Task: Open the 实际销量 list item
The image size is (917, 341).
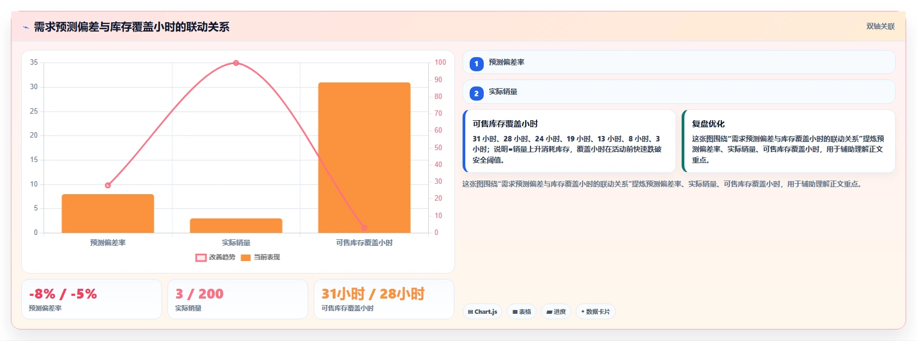Action: click(678, 91)
